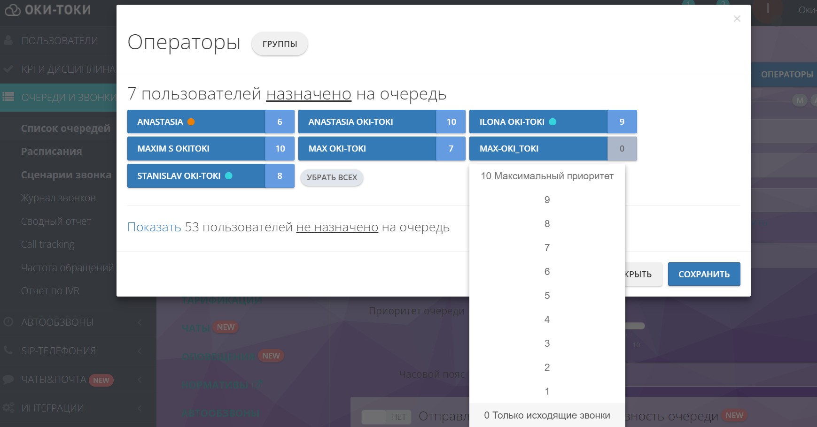The width and height of the screenshot is (817, 427).
Task: Open the Сценарии звонка menu item
Action: 66,175
